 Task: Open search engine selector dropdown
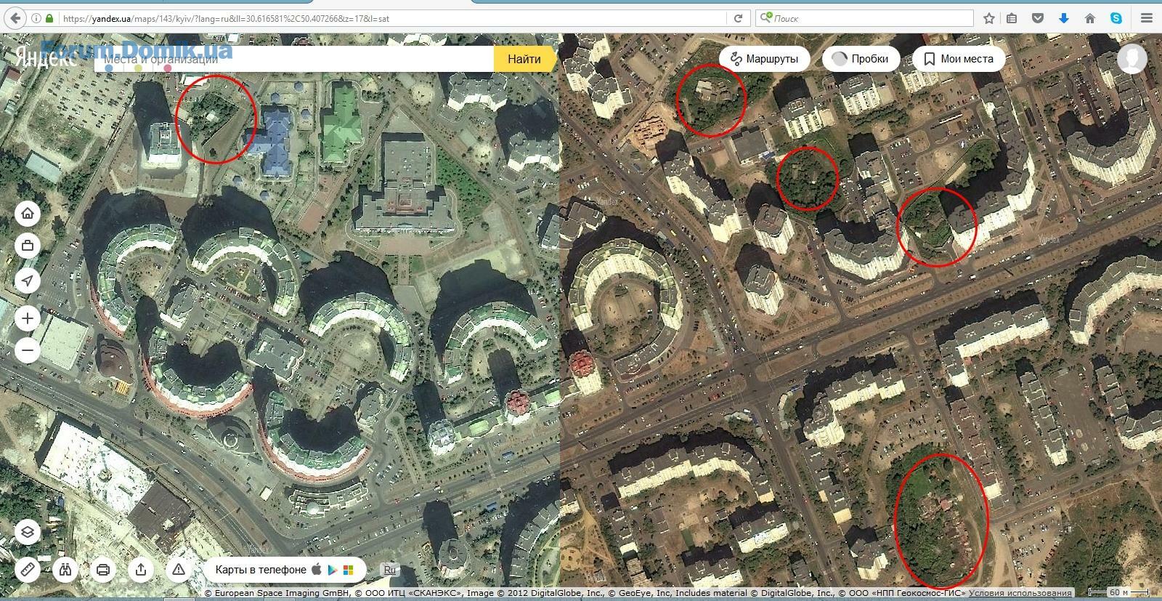tap(765, 18)
